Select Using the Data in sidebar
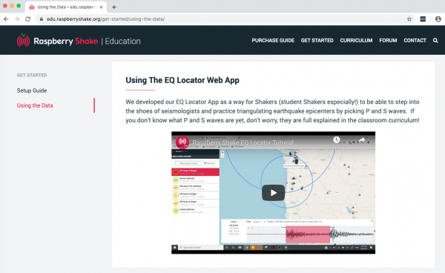Viewport: 445px width, 273px height. (x=35, y=105)
